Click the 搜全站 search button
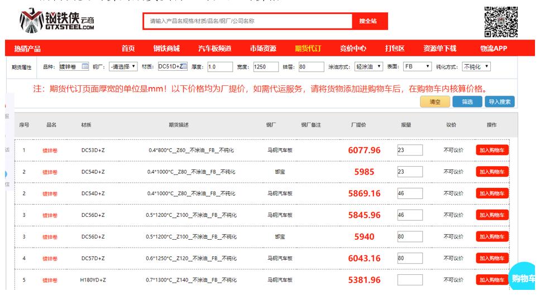540x301 pixels. tap(368, 21)
